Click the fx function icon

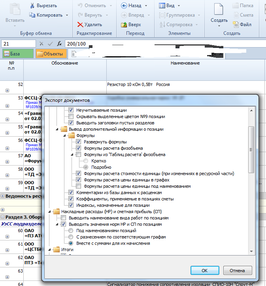click(x=59, y=44)
